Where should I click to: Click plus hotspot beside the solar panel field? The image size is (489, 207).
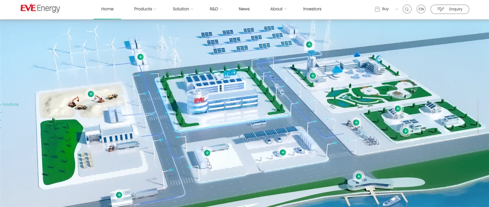pos(309,44)
